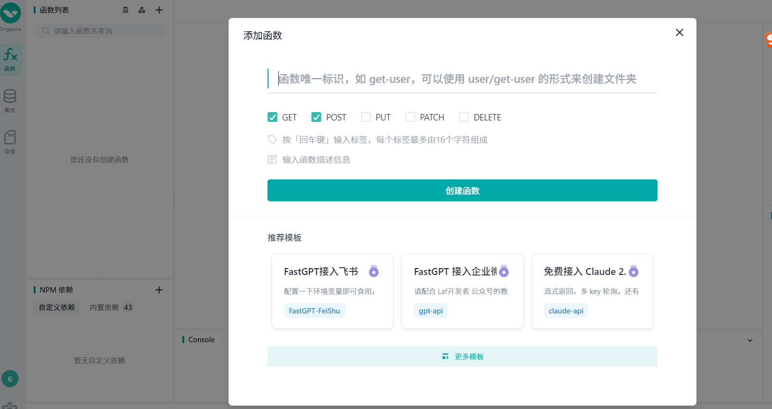
Task: Open the 存储 storage section
Action: [x=10, y=142]
